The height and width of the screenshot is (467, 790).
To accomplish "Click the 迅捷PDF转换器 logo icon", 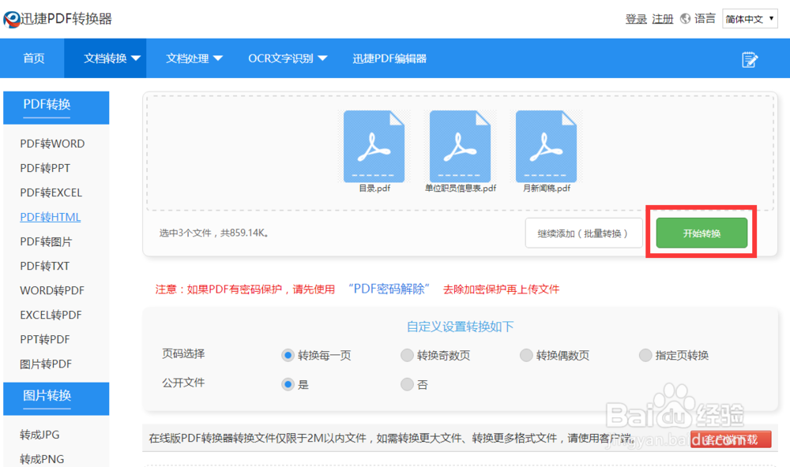I will [13, 17].
